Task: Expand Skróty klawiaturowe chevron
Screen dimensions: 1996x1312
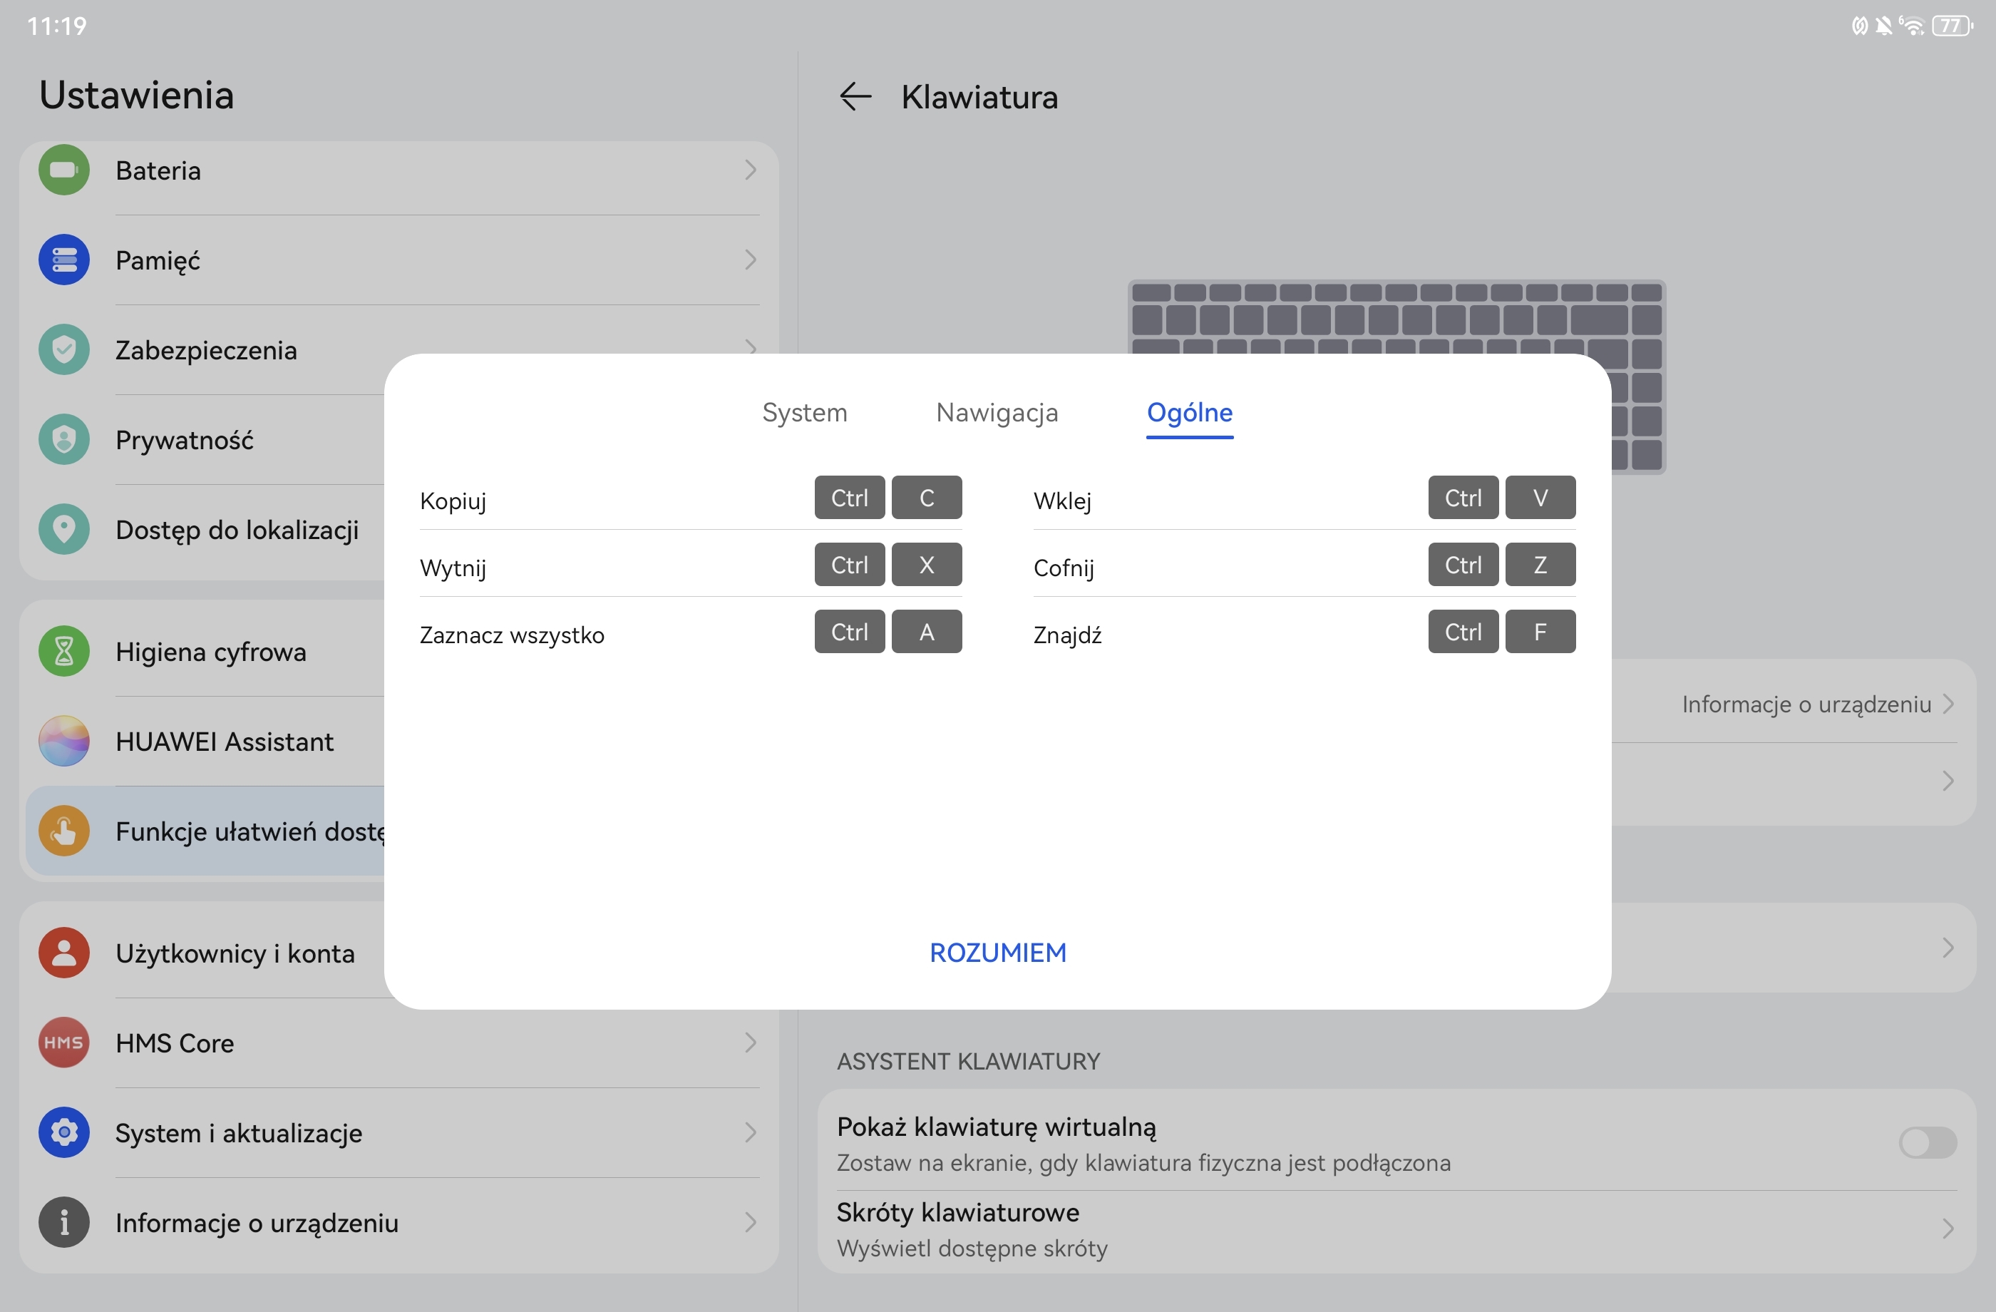Action: click(x=1948, y=1229)
